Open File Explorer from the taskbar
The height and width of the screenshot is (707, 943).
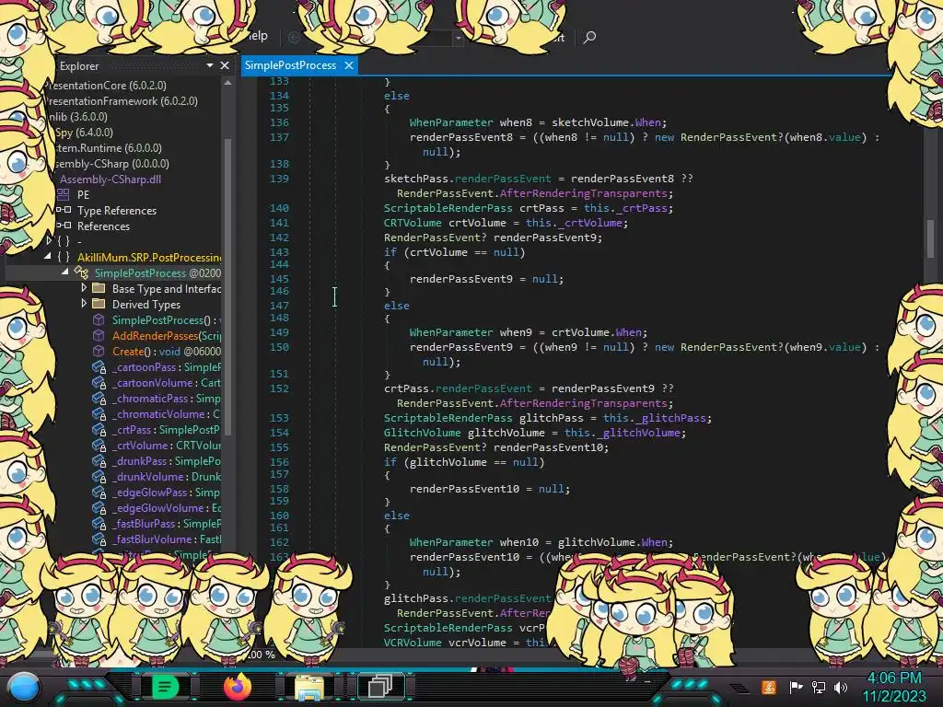point(309,687)
